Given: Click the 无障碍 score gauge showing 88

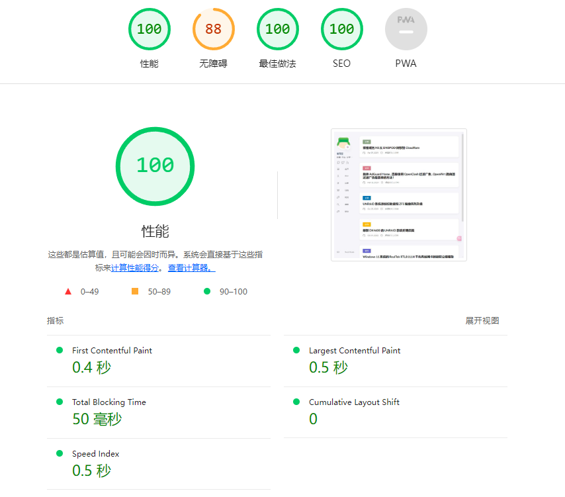Looking at the screenshot, I should tap(213, 29).
